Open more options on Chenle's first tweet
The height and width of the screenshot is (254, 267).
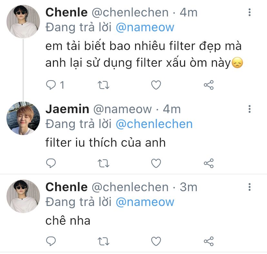tap(250, 13)
